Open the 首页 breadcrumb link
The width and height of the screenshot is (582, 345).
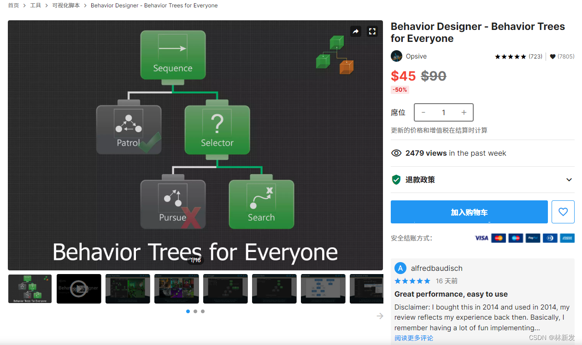(x=13, y=6)
